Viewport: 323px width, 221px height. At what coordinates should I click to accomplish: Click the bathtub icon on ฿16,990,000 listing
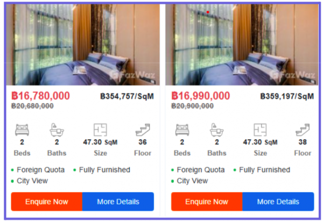pyautogui.click(x=216, y=130)
